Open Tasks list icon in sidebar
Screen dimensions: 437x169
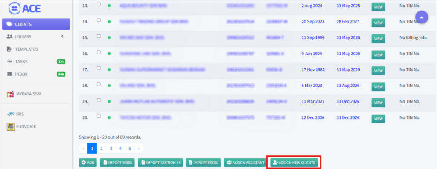click(x=9, y=62)
